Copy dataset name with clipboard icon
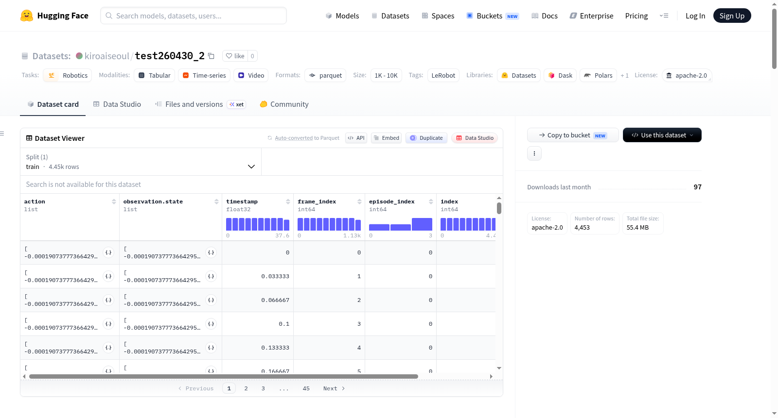The width and height of the screenshot is (778, 418). pos(211,56)
